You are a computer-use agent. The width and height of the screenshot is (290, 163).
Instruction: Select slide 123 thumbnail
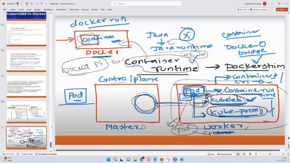pos(26,35)
